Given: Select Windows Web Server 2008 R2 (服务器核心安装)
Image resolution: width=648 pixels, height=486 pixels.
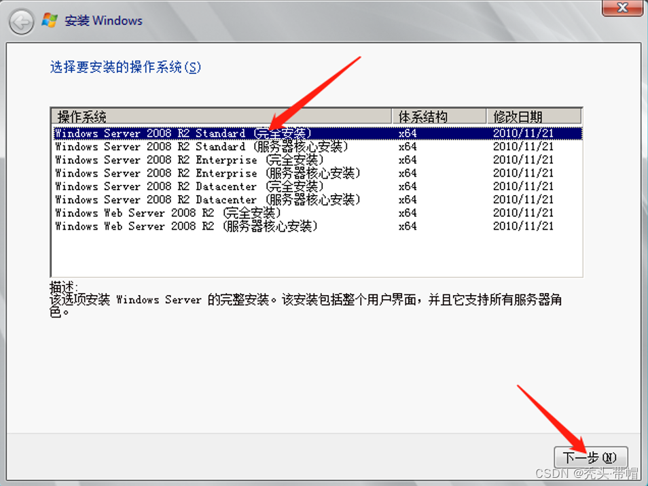Looking at the screenshot, I should (317, 226).
